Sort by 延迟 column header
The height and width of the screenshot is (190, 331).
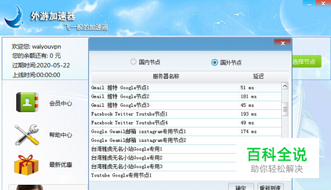258,76
